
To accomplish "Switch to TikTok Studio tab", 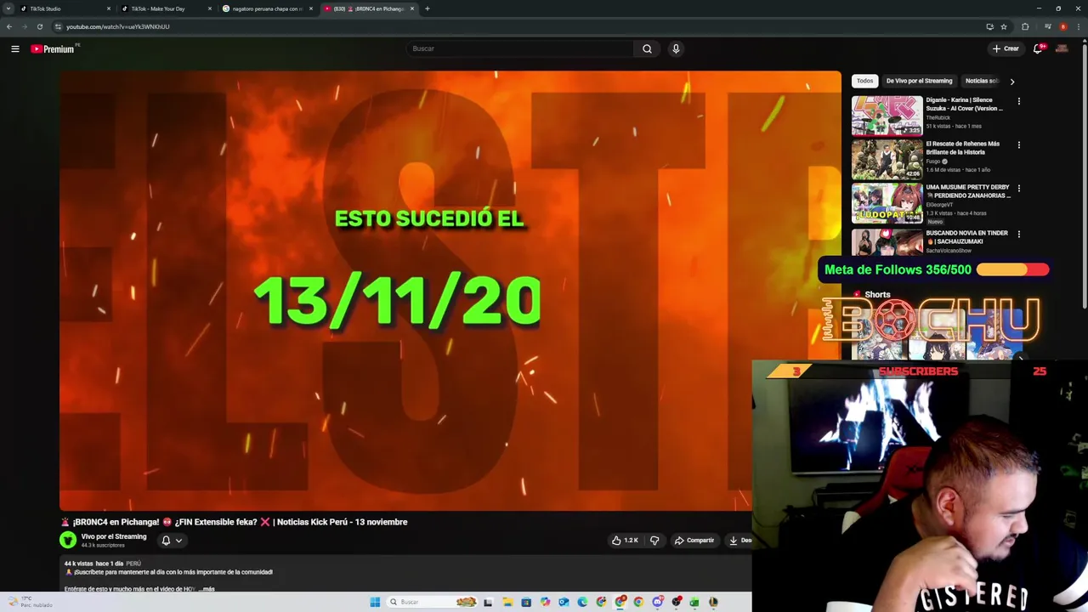I will [x=66, y=8].
